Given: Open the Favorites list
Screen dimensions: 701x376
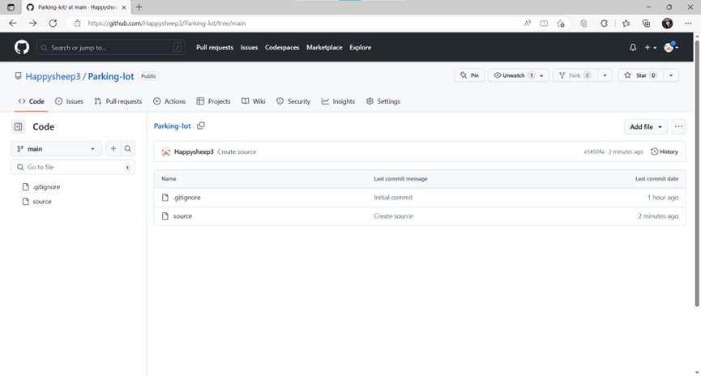Looking at the screenshot, I should tap(626, 23).
